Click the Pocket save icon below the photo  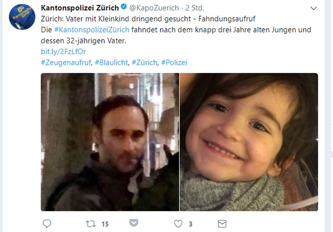click(134, 222)
